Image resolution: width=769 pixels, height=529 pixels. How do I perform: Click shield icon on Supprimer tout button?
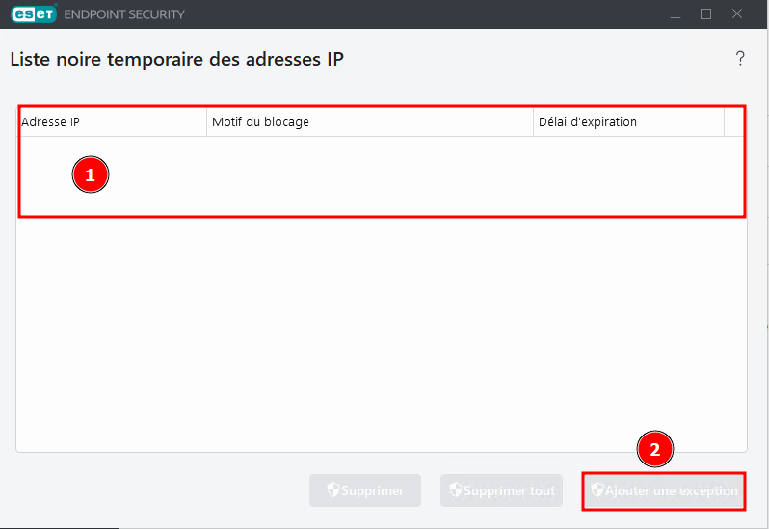click(x=456, y=489)
